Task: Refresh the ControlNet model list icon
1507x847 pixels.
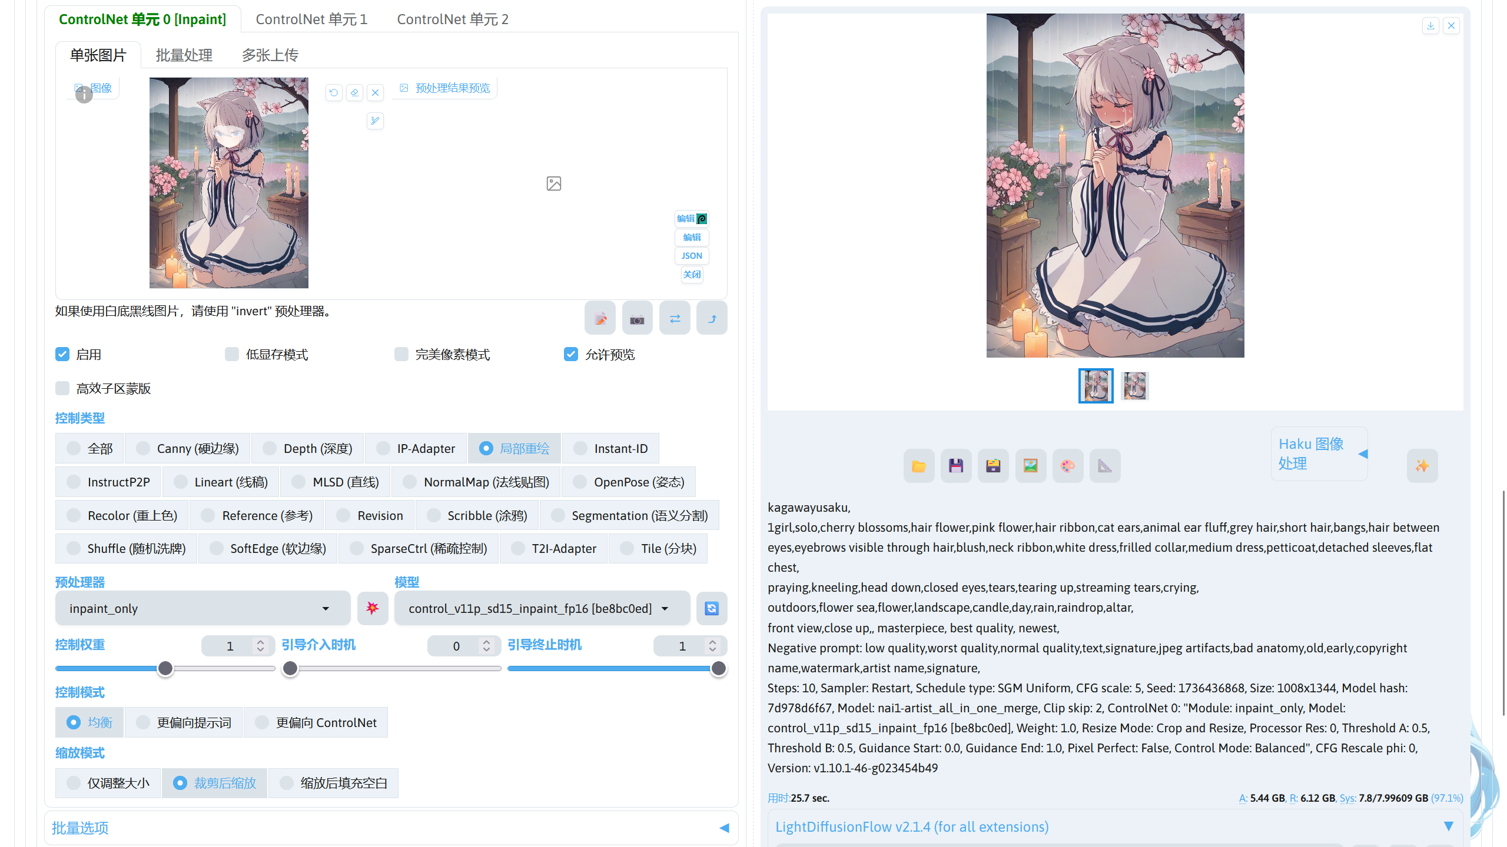Action: [x=711, y=608]
